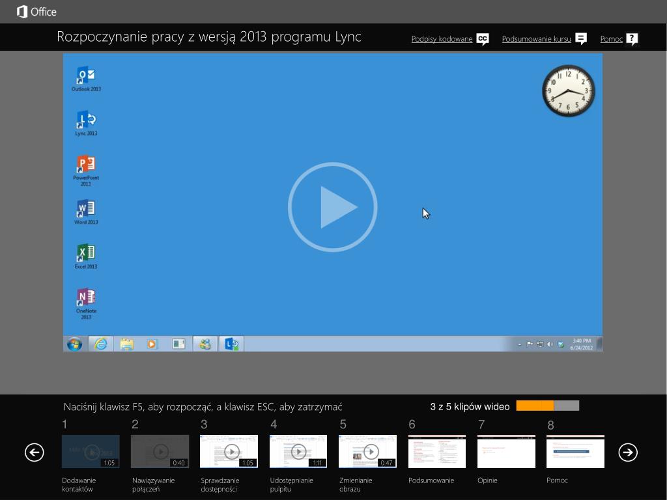Image resolution: width=667 pixels, height=500 pixels.
Task: Click the taskbar clock showing 3:40 PM
Action: pyautogui.click(x=582, y=344)
